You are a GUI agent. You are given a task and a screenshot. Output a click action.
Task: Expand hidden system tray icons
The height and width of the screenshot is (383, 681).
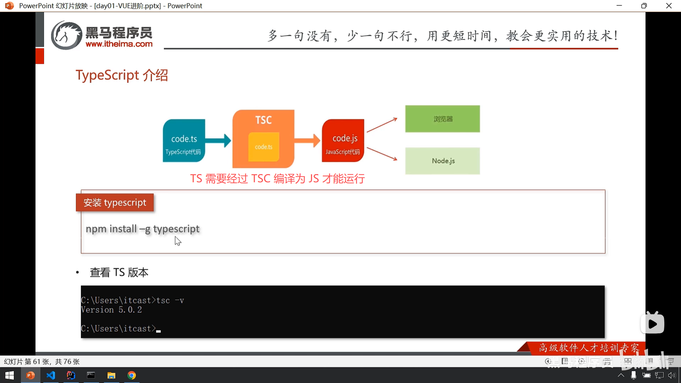coord(621,375)
